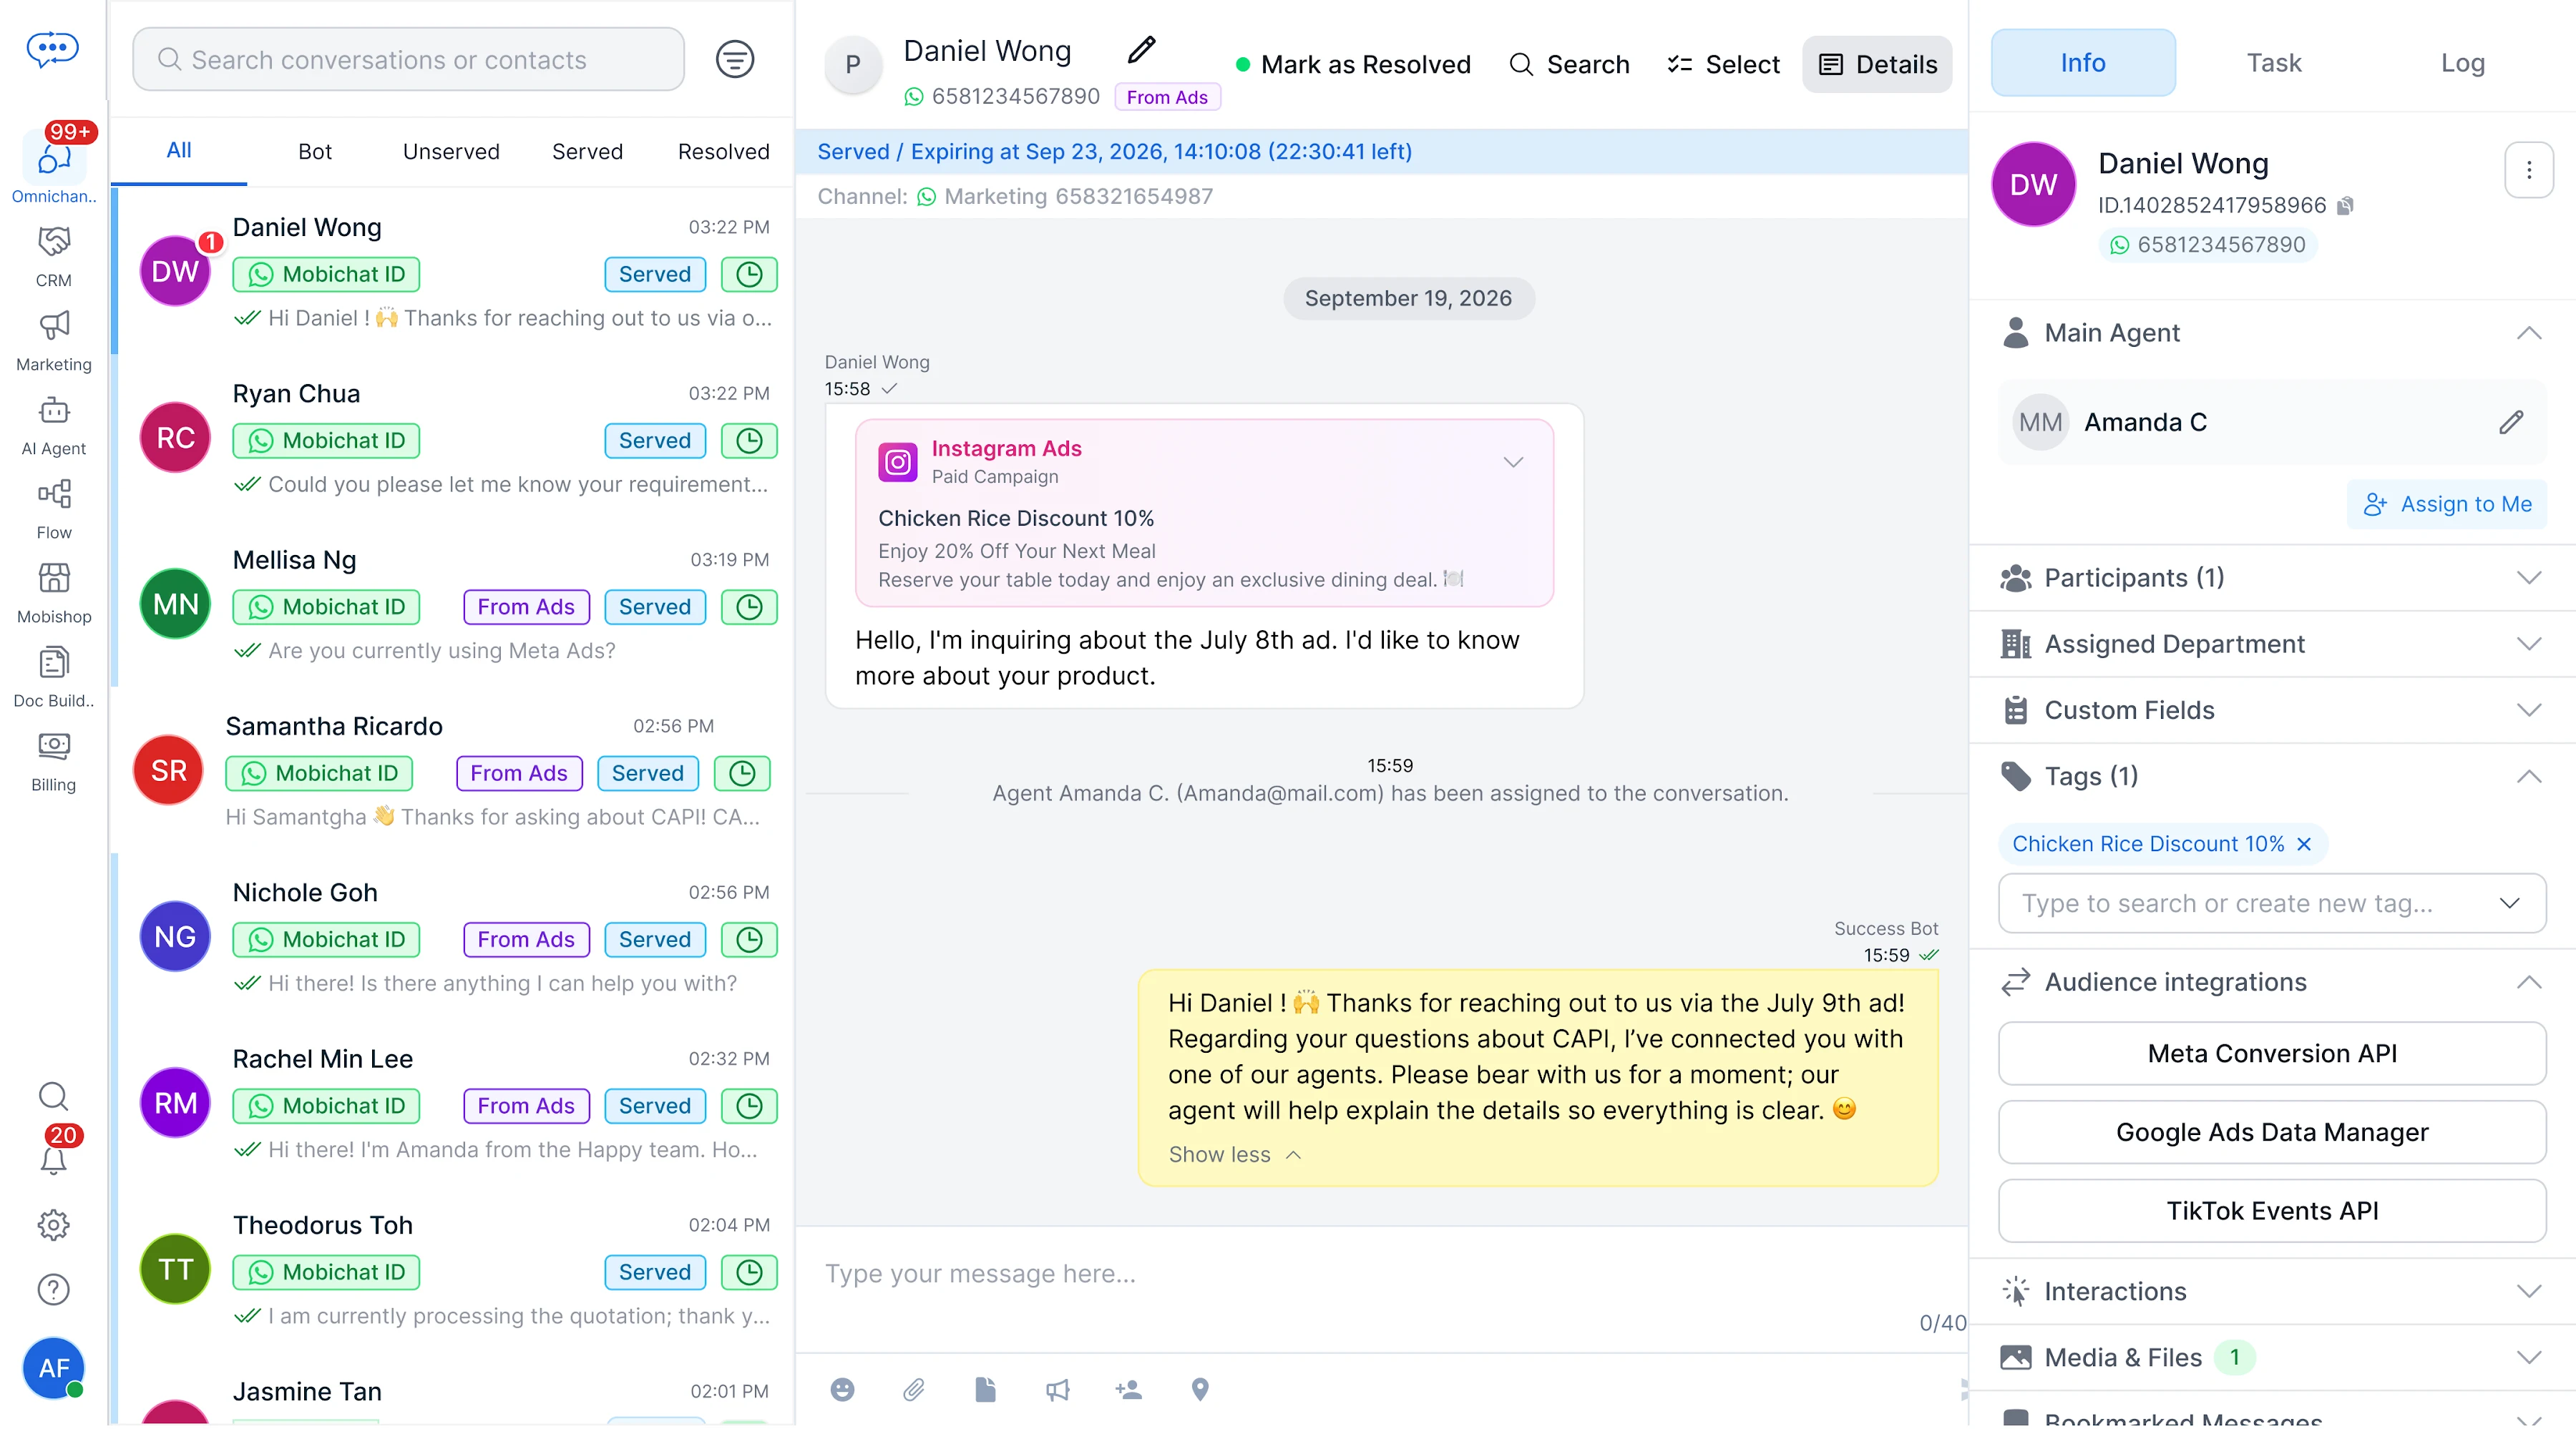This screenshot has width=2576, height=1429.
Task: Open the Billing section
Action: pos(54,760)
